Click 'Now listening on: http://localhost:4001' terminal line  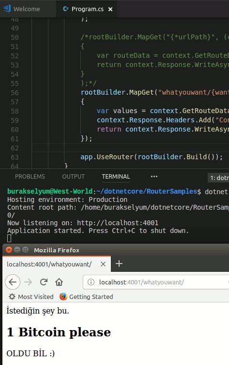(x=83, y=223)
